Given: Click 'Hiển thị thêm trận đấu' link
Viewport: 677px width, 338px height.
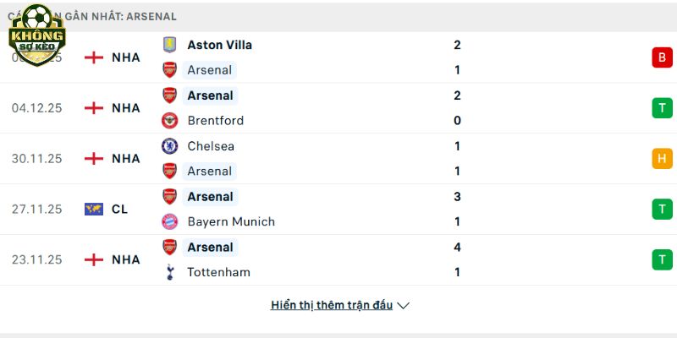Looking at the screenshot, I should (x=332, y=305).
